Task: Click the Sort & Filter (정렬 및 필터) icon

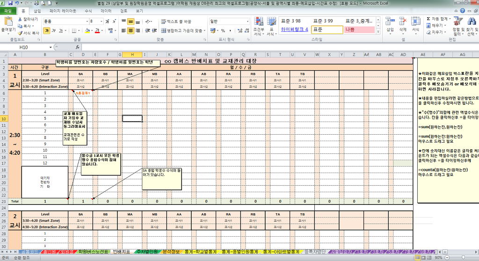Action: [455, 26]
